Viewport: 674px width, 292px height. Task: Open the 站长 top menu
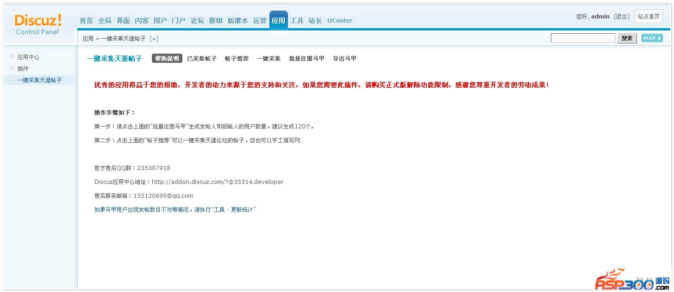(x=315, y=20)
